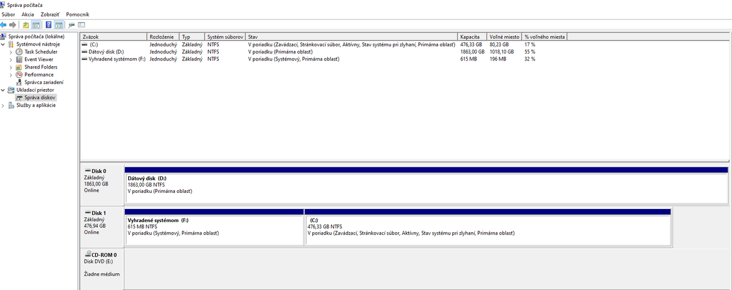Expand the Task Scheduler node
Image resolution: width=732 pixels, height=290 pixels.
coord(11,52)
